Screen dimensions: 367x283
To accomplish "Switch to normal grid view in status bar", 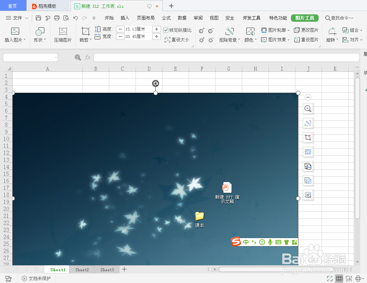I will [339, 278].
